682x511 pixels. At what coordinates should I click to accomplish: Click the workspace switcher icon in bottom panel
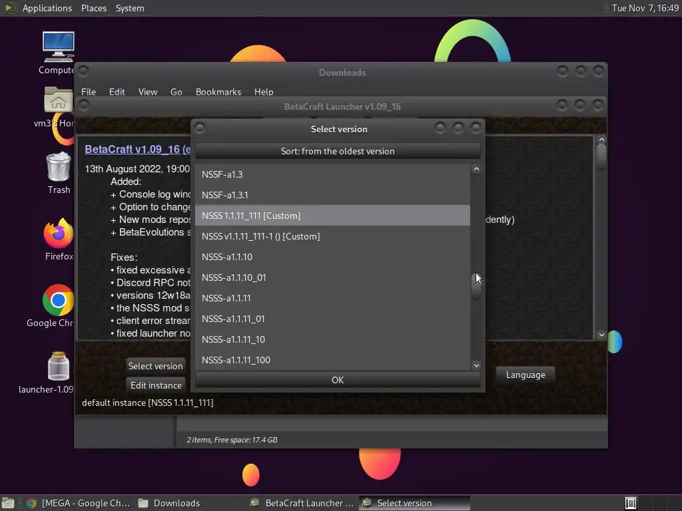630,503
